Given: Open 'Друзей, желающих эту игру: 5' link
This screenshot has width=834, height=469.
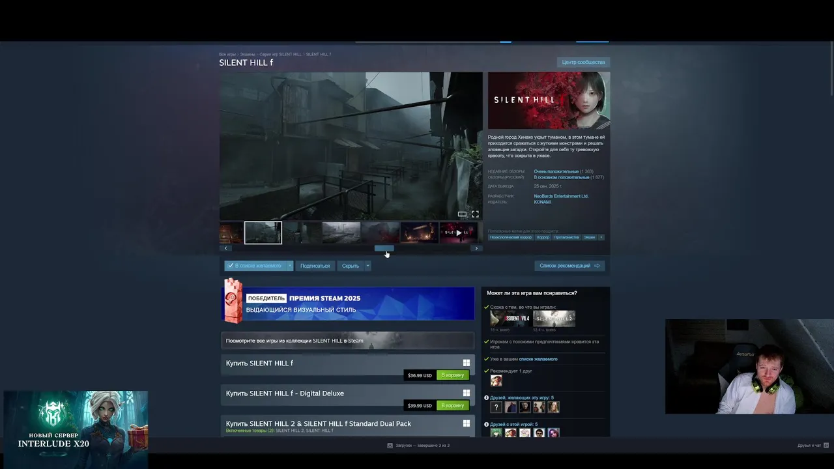Looking at the screenshot, I should click(522, 397).
